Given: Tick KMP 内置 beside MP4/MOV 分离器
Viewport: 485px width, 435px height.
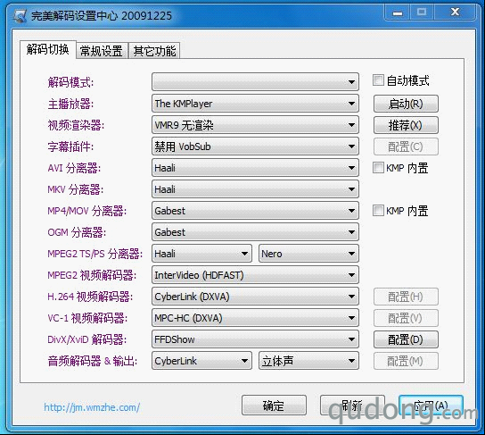Looking at the screenshot, I should click(x=378, y=211).
